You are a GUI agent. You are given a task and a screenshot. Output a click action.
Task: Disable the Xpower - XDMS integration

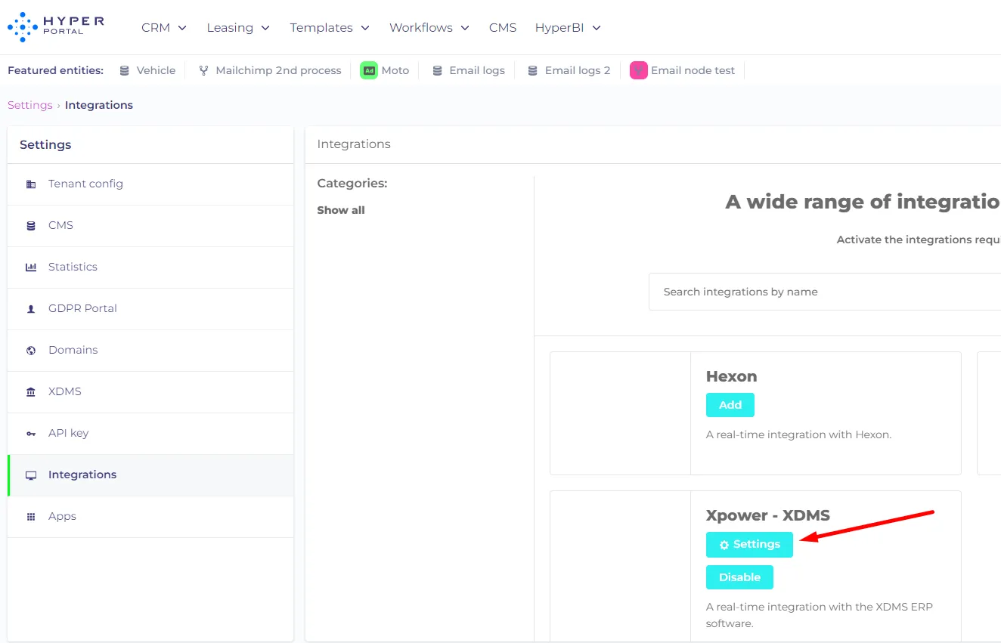(x=739, y=577)
